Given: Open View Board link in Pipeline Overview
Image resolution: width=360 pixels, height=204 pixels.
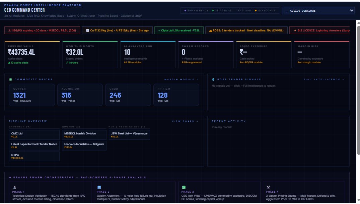Looking at the screenshot, I should point(185,121).
